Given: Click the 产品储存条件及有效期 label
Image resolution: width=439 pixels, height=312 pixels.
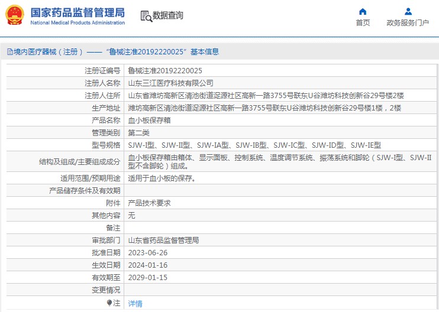Looking at the screenshot, I should tap(85, 191).
